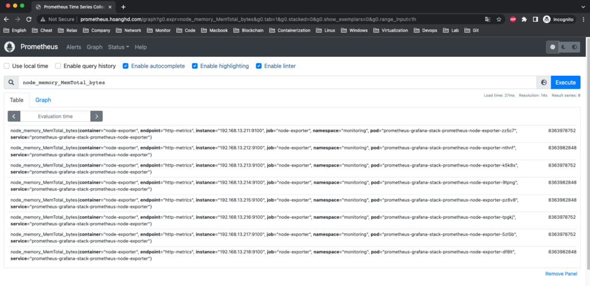The image size is (590, 286).
Task: Click the Prometheus flame logo
Action: click(9, 47)
